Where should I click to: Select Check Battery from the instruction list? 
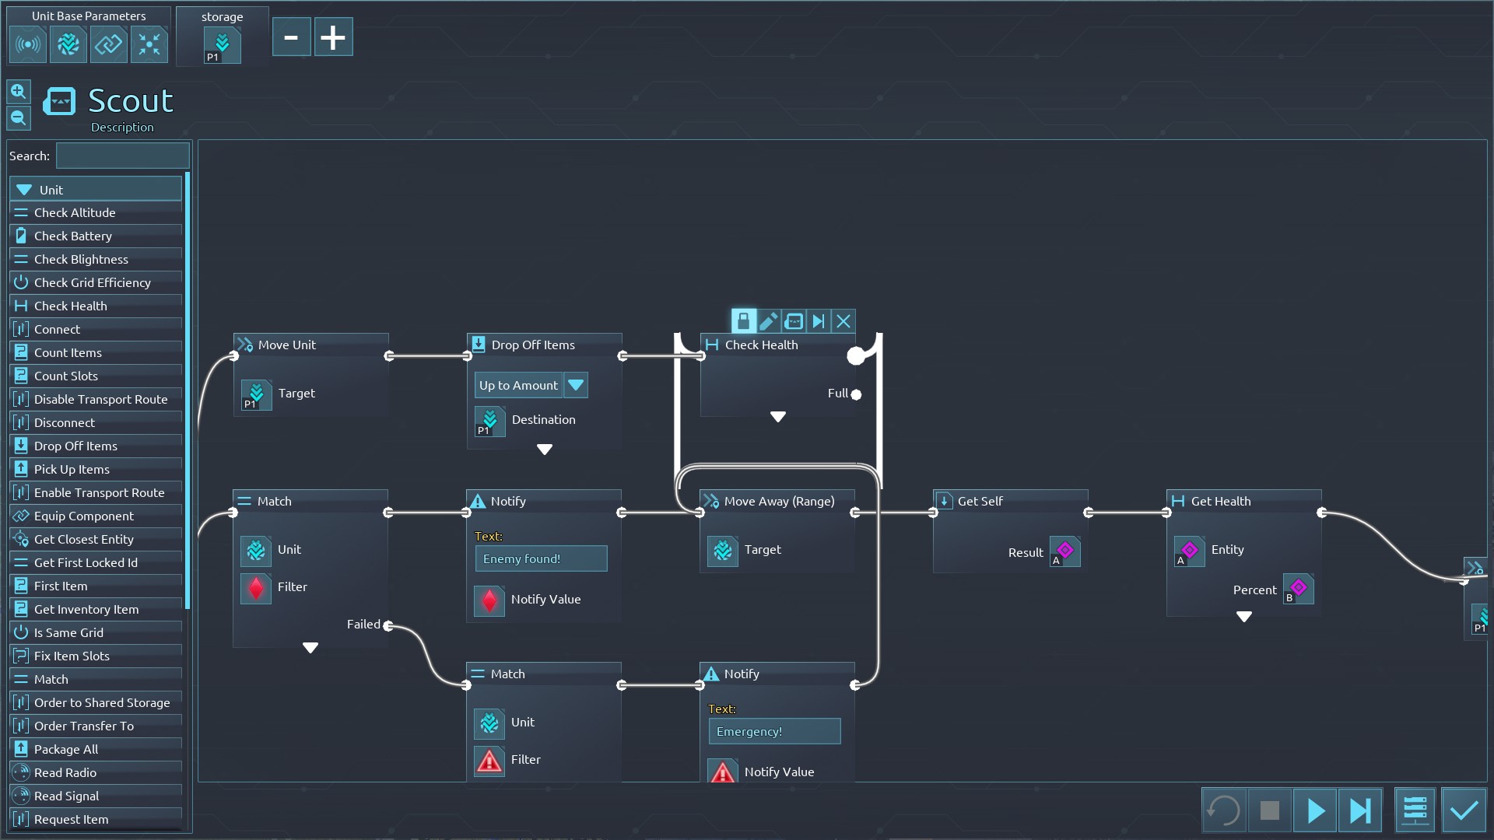[x=73, y=236]
